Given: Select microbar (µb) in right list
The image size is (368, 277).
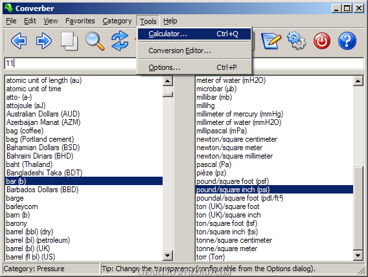Looking at the screenshot, I should coord(216,89).
